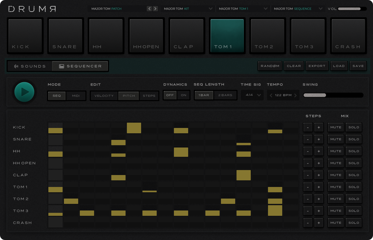Click the LOAD button

click(x=339, y=66)
